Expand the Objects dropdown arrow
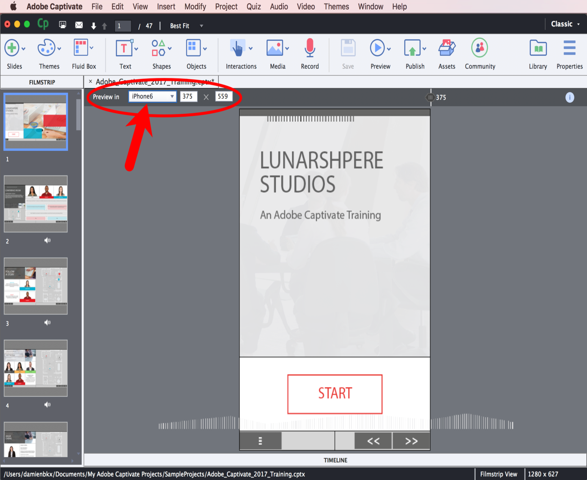The width and height of the screenshot is (587, 480). click(205, 49)
